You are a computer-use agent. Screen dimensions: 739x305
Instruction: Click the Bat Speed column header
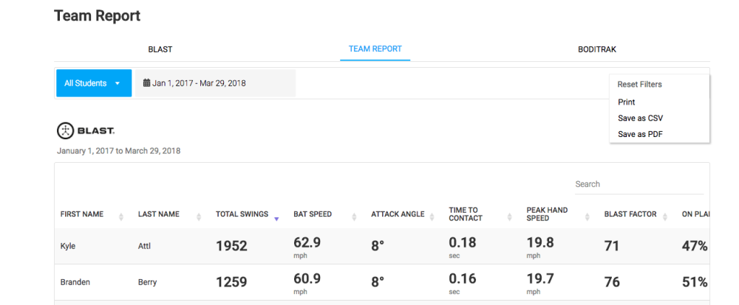point(313,214)
